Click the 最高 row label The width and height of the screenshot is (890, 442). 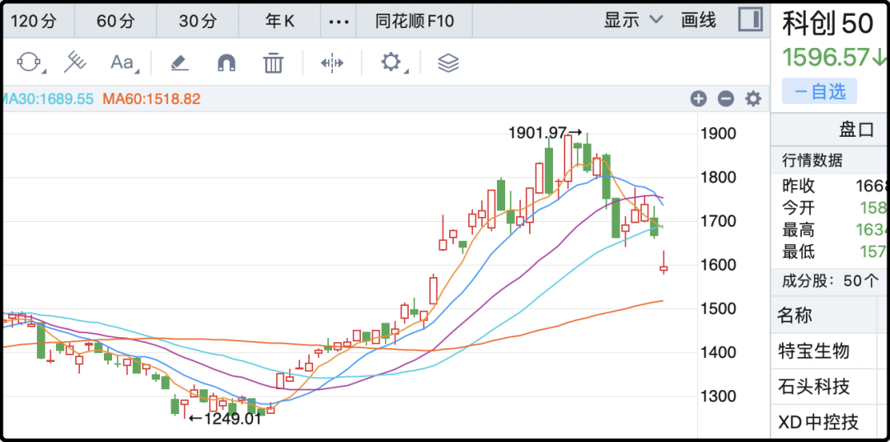coord(799,230)
